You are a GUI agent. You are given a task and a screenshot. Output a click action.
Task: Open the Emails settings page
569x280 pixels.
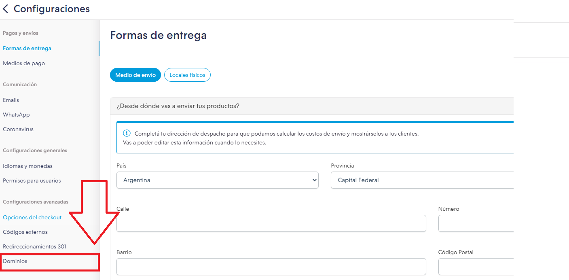pos(11,100)
